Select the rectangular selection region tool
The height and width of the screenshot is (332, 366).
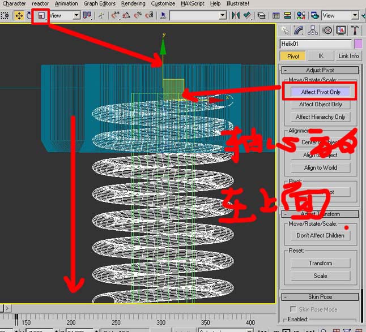(x=5, y=16)
